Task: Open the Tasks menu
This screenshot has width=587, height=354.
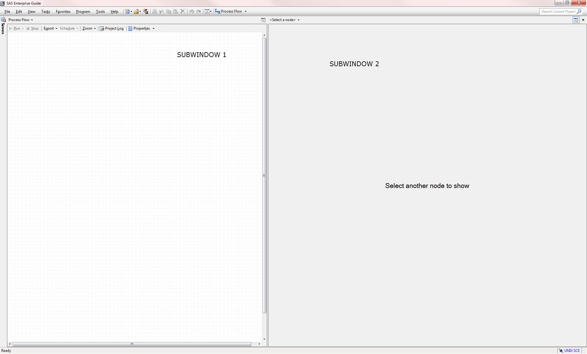Action: click(x=46, y=12)
